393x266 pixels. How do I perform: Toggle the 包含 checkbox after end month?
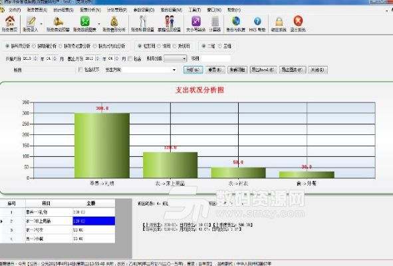pos(130,59)
